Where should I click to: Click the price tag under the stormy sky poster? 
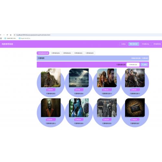pyautogui.click(x=79, y=90)
